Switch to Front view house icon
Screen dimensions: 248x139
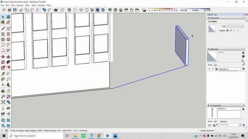pos(121,10)
